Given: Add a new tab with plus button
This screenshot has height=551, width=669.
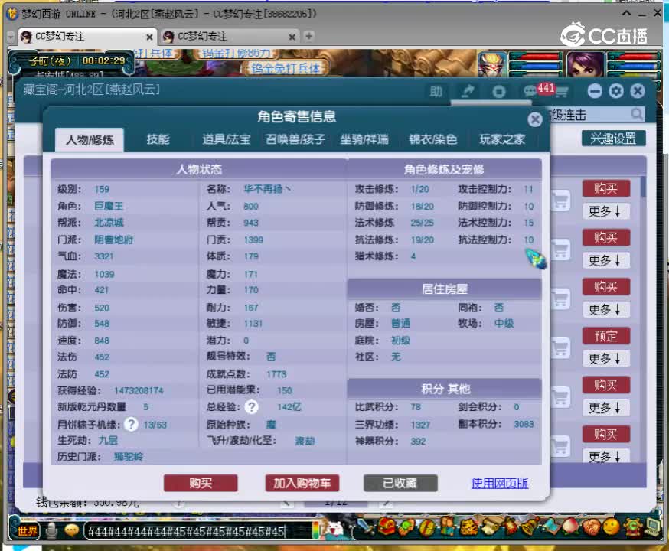Looking at the screenshot, I should (x=309, y=36).
